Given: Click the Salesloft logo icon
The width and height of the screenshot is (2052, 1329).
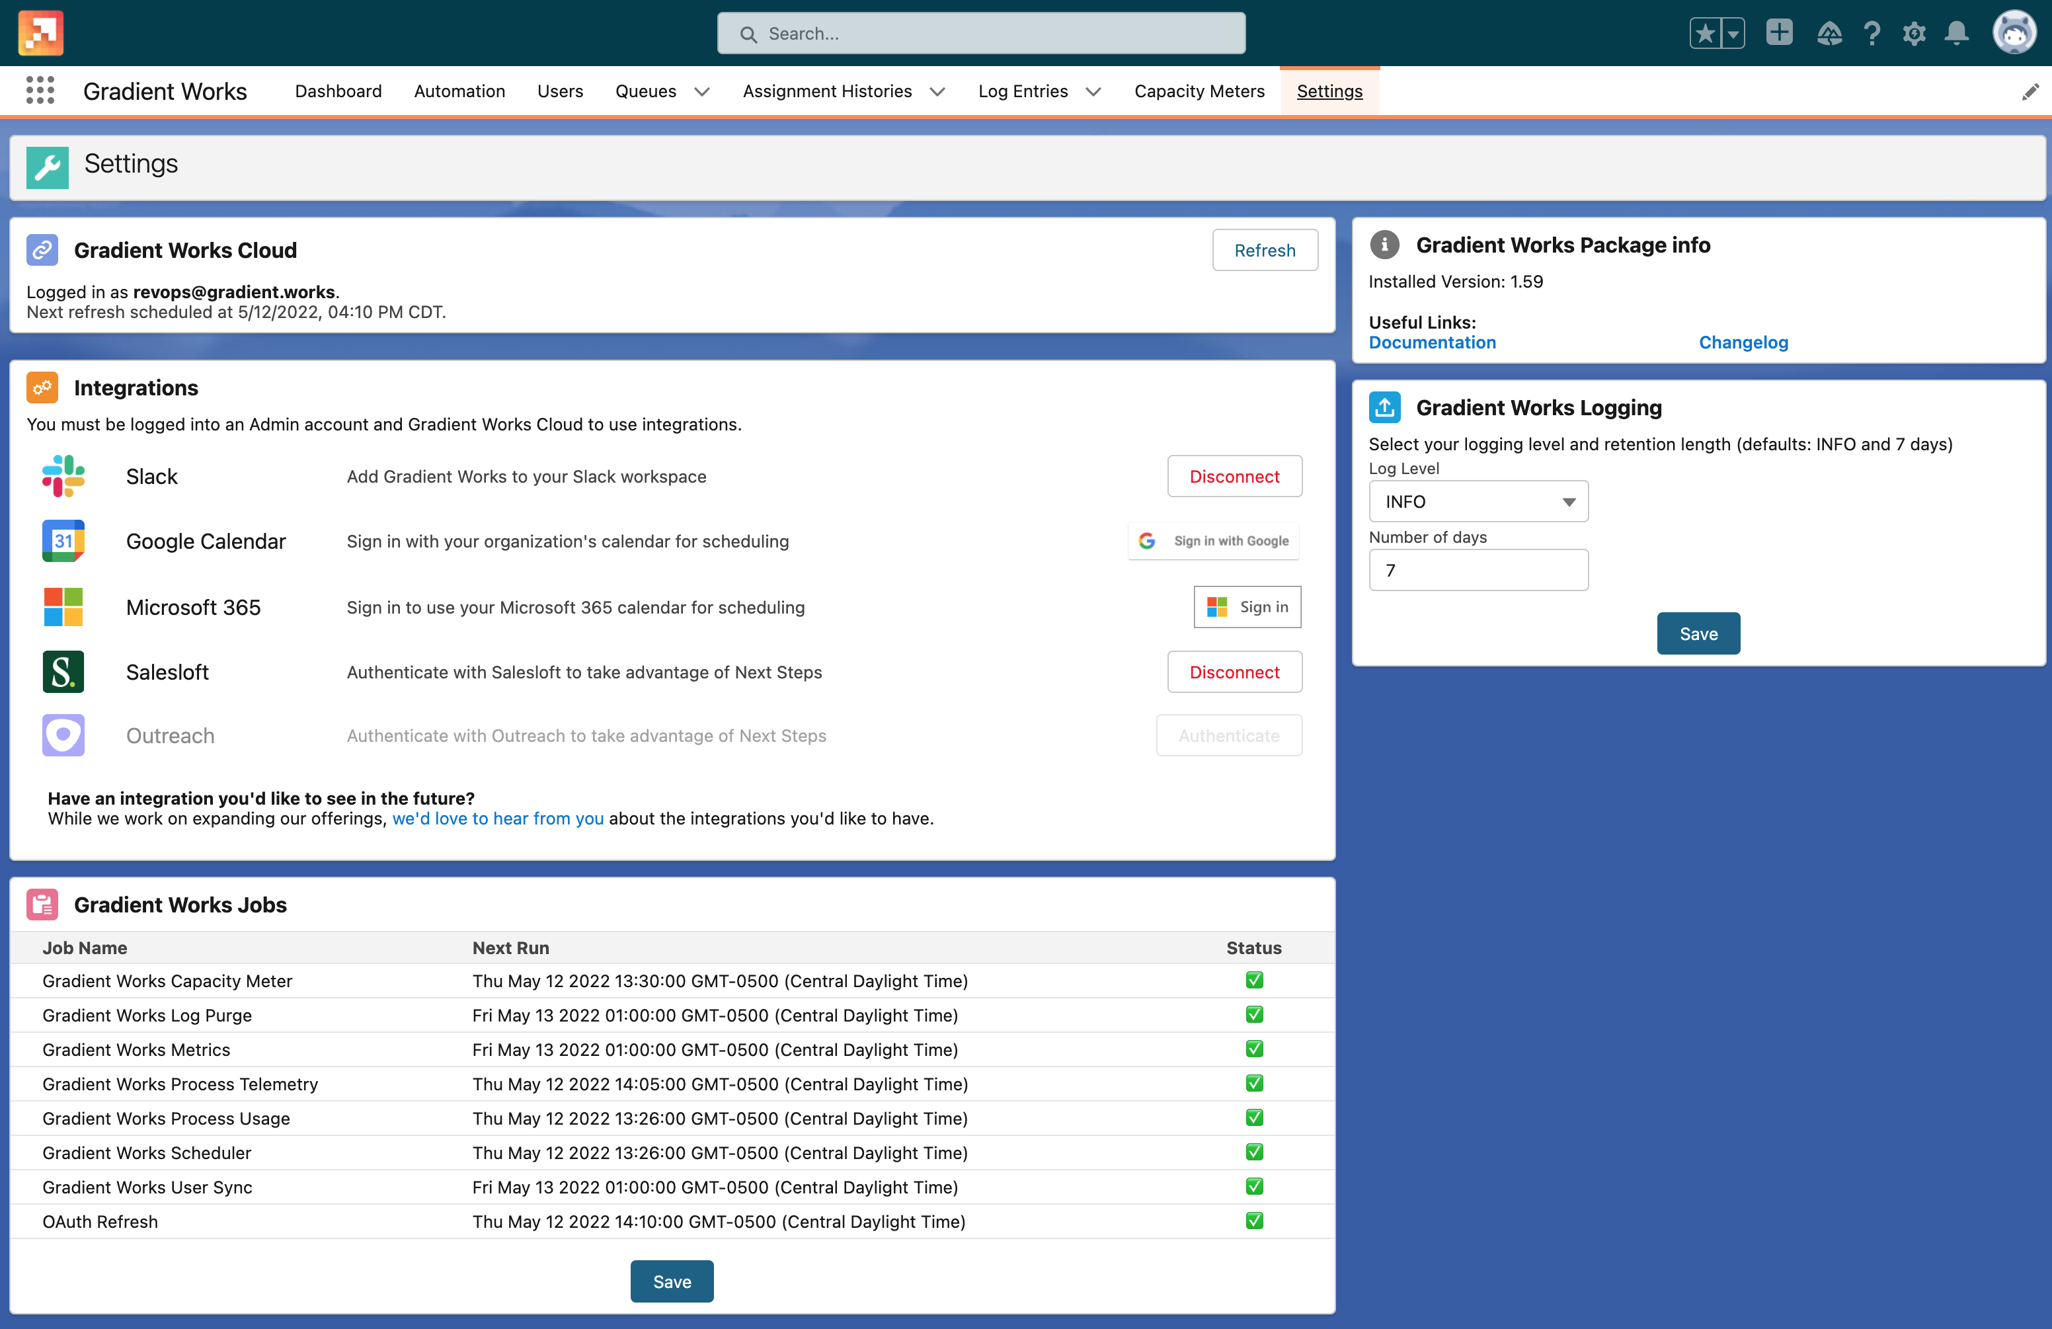Looking at the screenshot, I should (x=63, y=672).
